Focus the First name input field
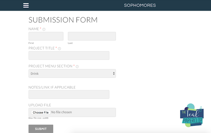 tap(46, 36)
